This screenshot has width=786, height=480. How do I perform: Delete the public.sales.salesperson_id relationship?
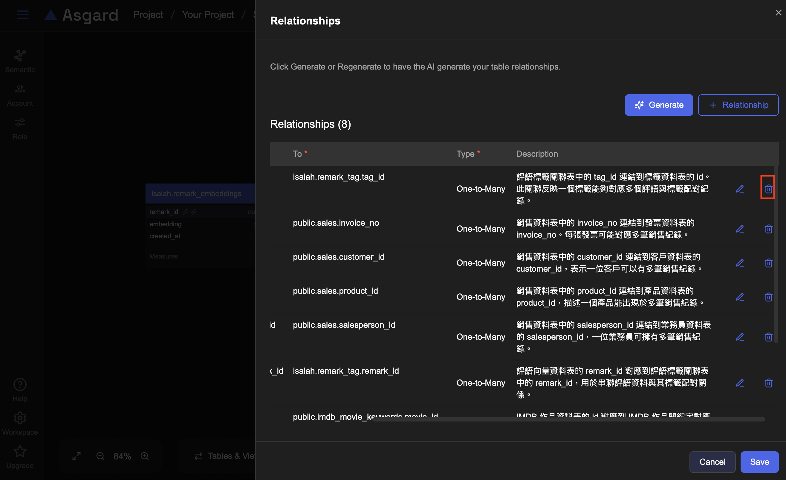[768, 337]
